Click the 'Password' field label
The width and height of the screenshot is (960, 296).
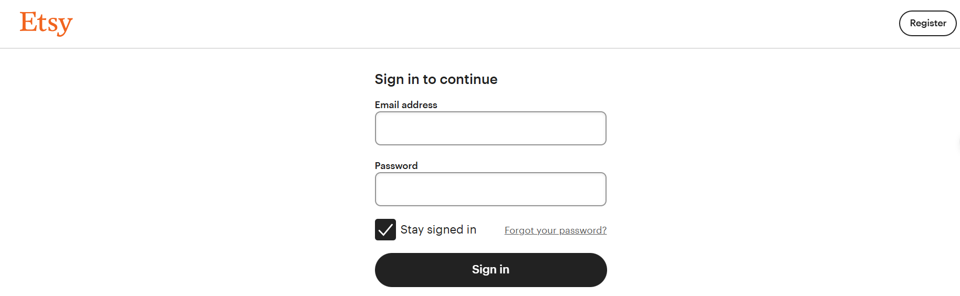click(396, 166)
